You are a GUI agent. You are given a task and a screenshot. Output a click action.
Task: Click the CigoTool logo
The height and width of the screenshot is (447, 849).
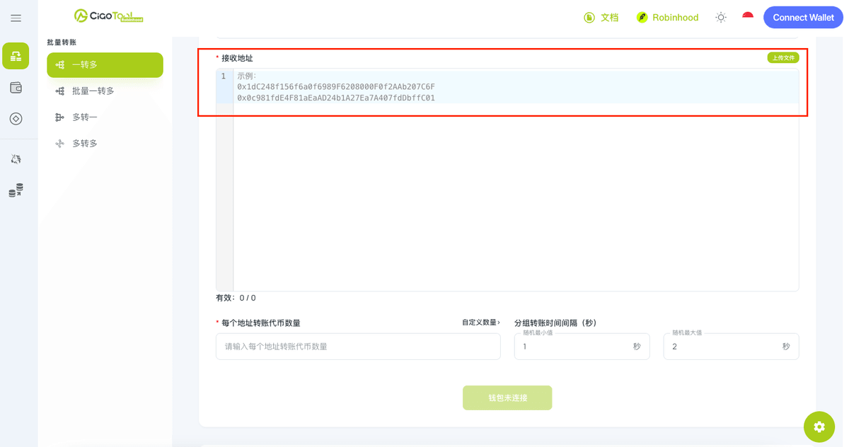coord(108,16)
